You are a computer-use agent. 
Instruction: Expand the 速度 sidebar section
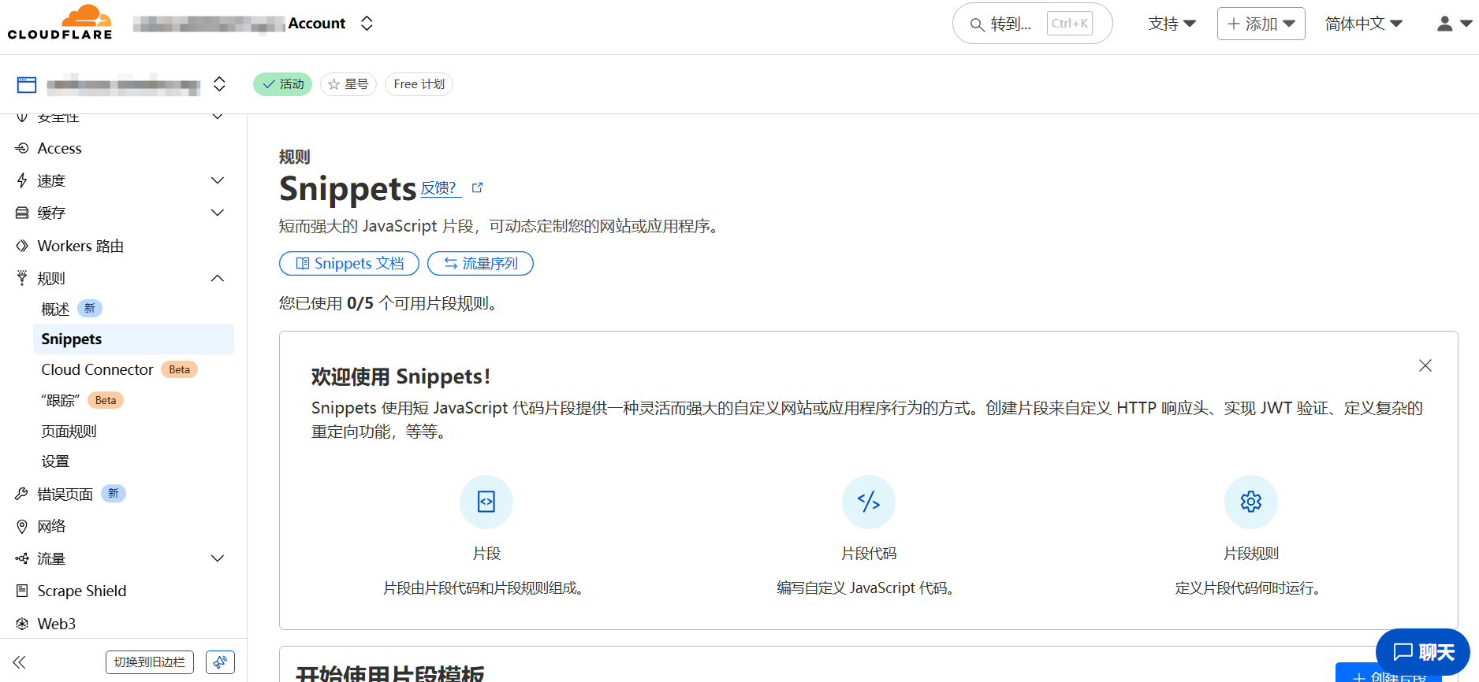218,180
